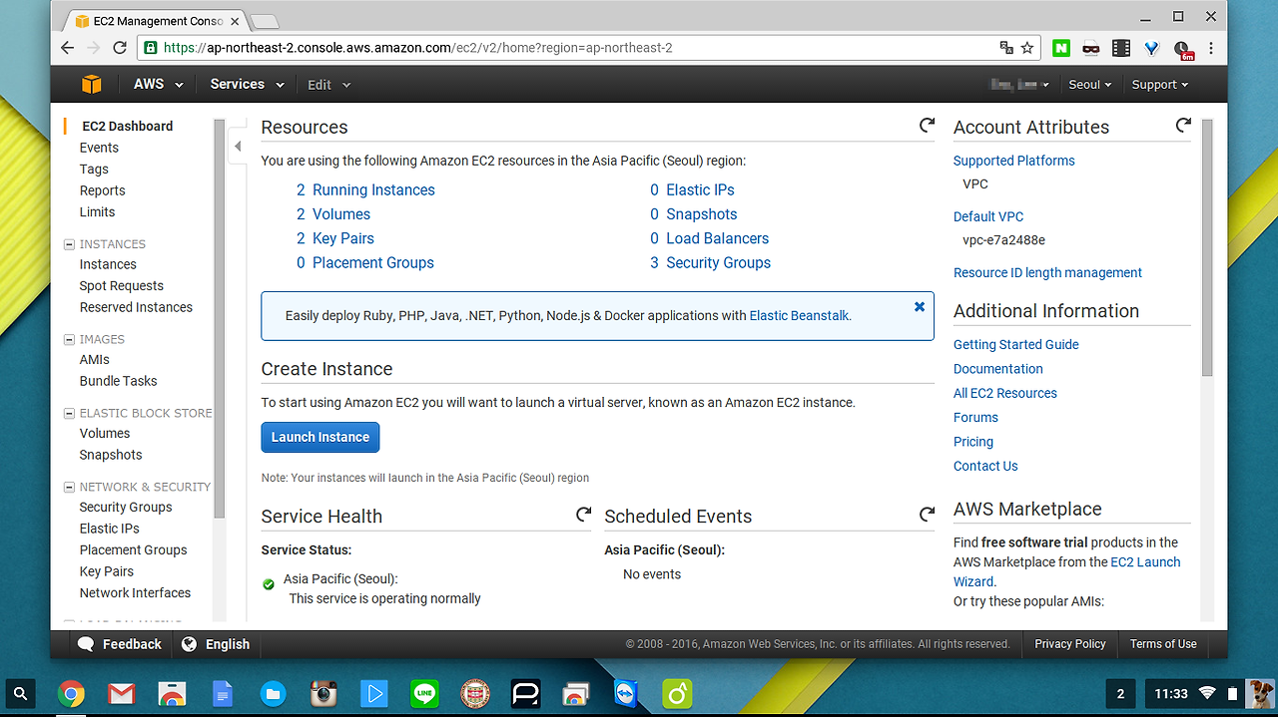Click the 11:33 clock in system tray
The height and width of the screenshot is (717, 1278).
tap(1171, 693)
